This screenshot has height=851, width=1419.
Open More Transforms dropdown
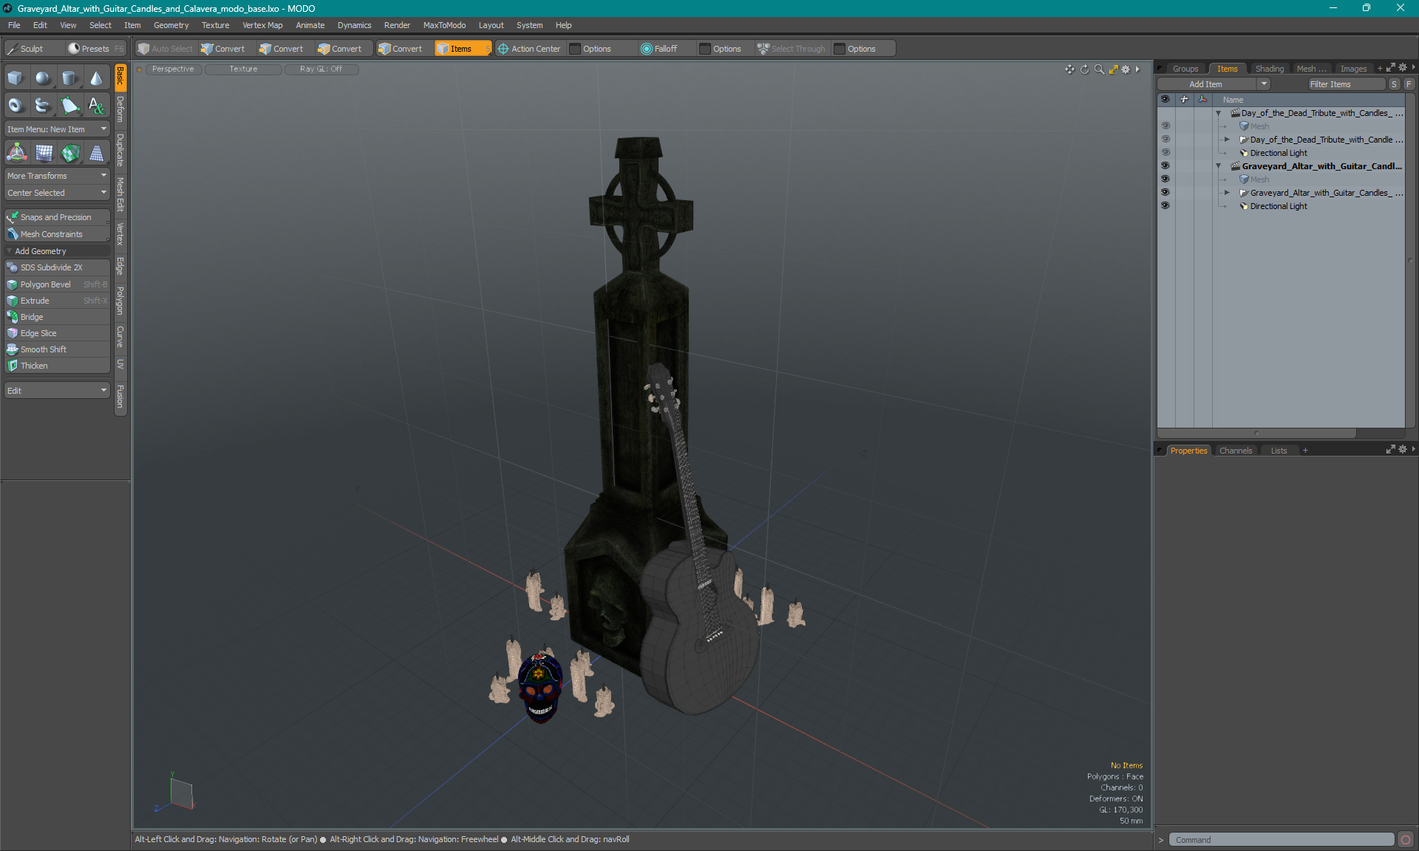click(57, 176)
